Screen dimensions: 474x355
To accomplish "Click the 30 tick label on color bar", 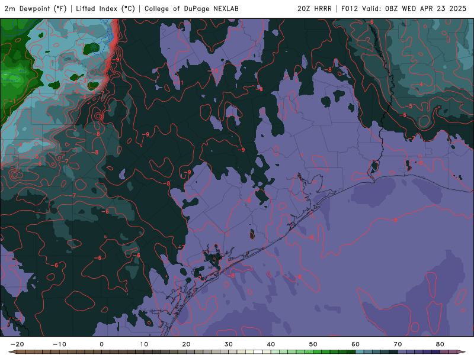I will pos(229,344).
